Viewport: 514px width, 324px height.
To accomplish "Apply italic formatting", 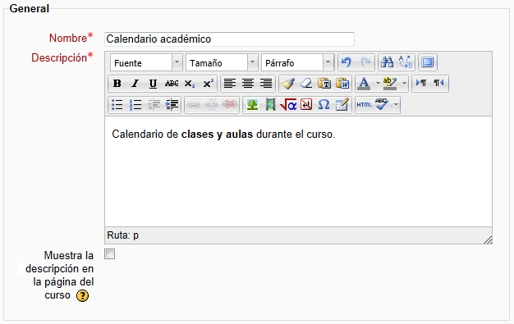I will coord(135,84).
